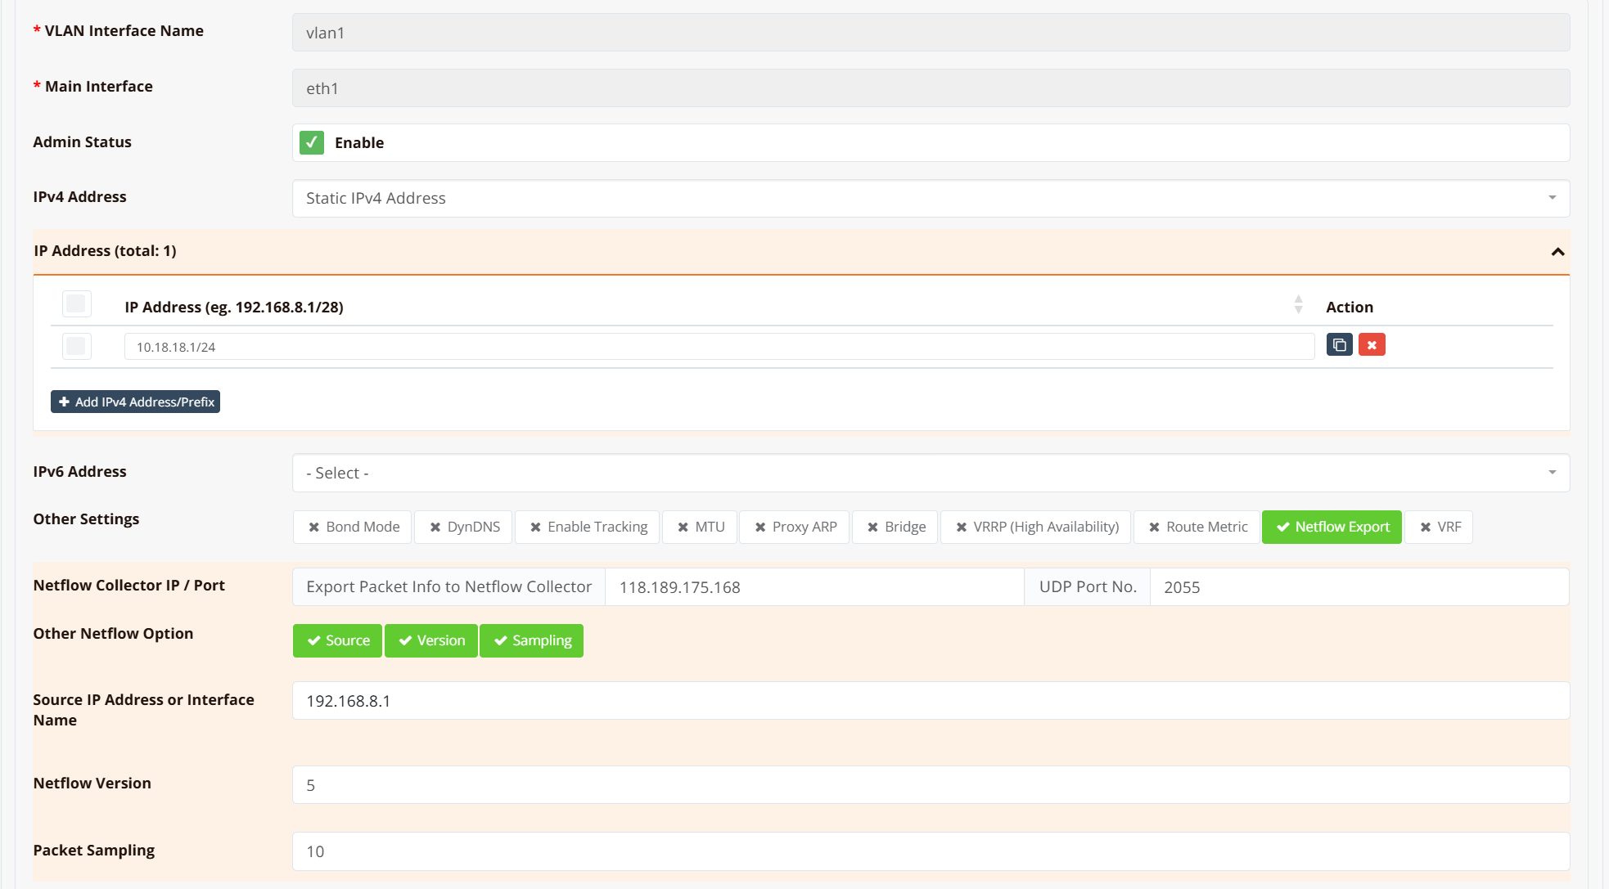
Task: Check the checkbox beside 10.18.18.1/24
Action: tap(76, 347)
